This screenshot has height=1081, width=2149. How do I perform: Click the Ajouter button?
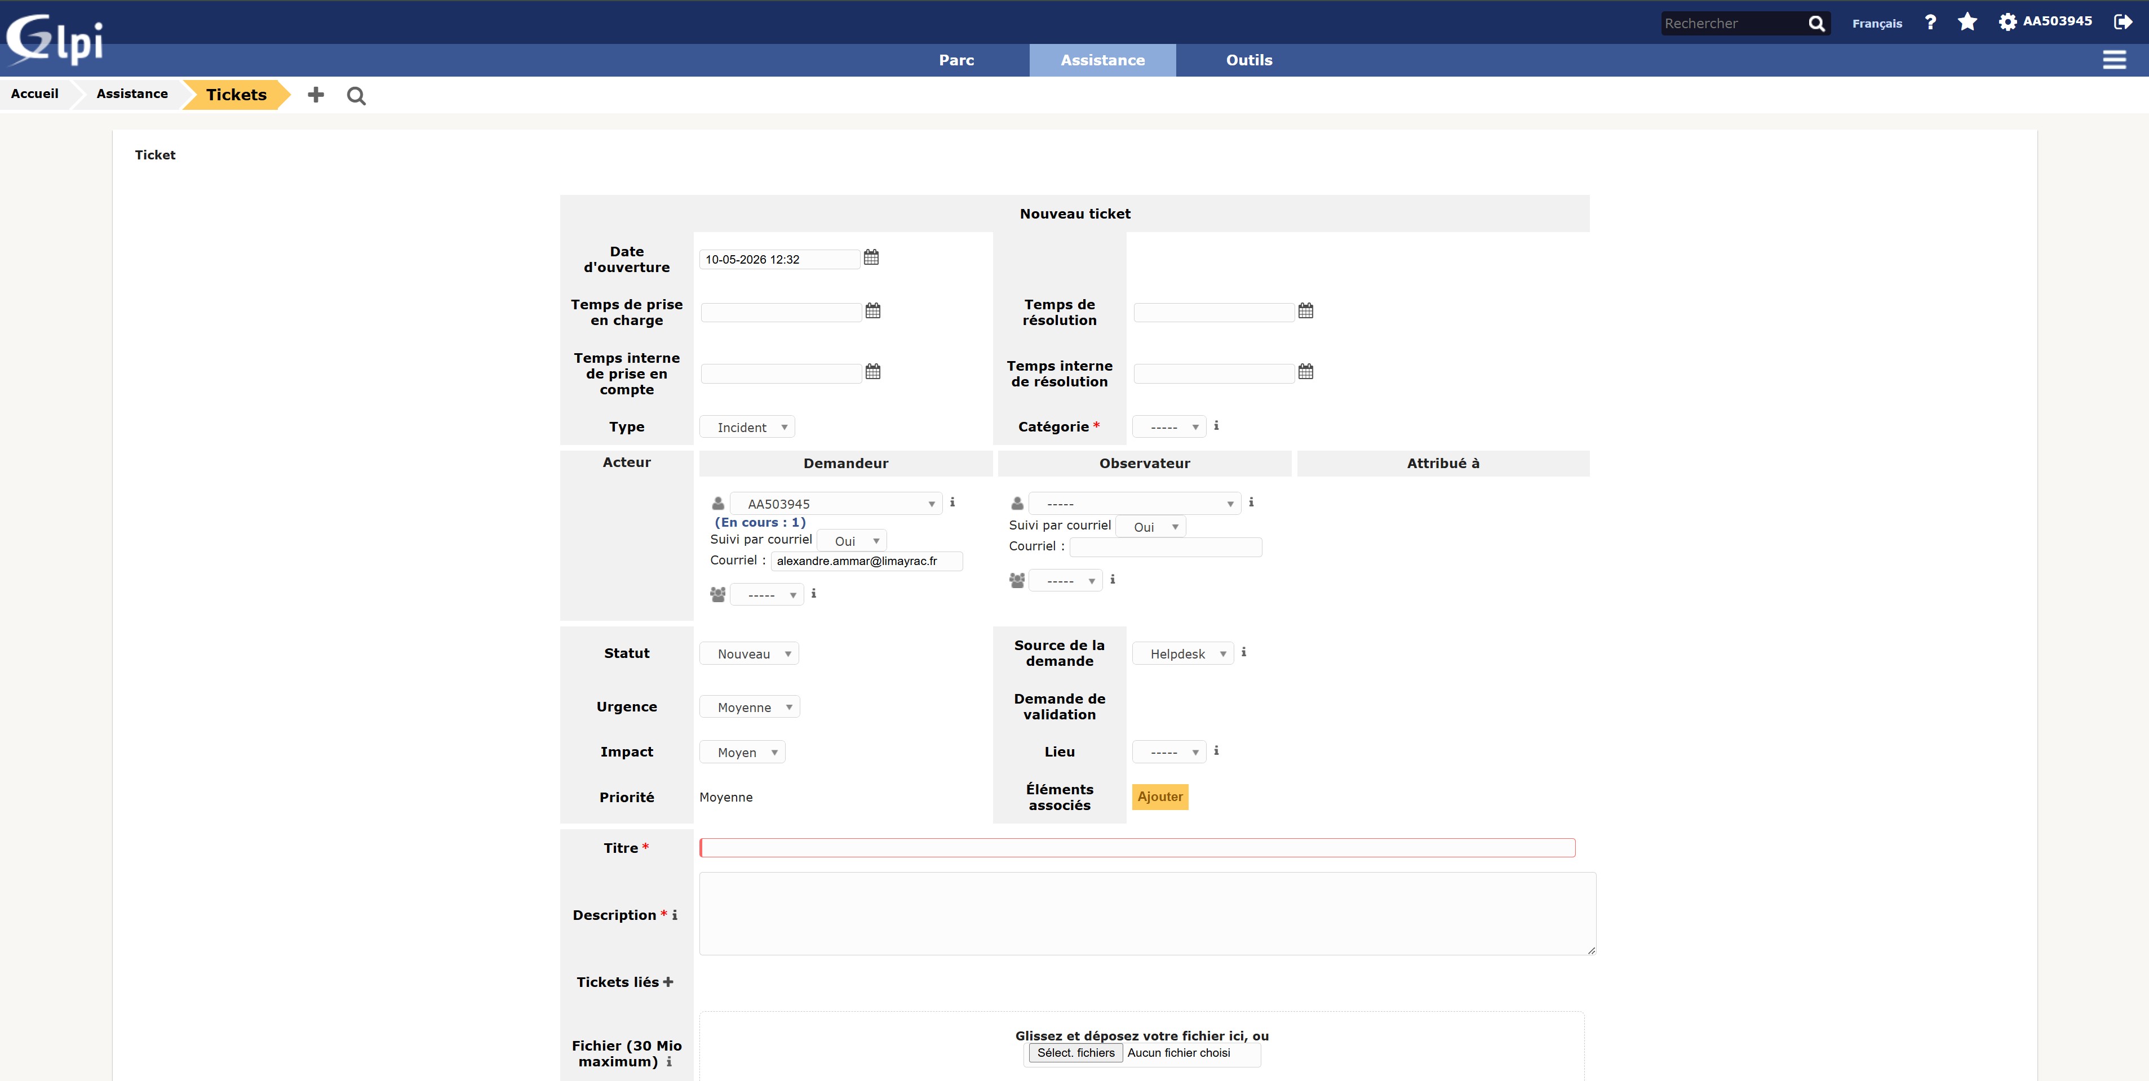[1159, 797]
